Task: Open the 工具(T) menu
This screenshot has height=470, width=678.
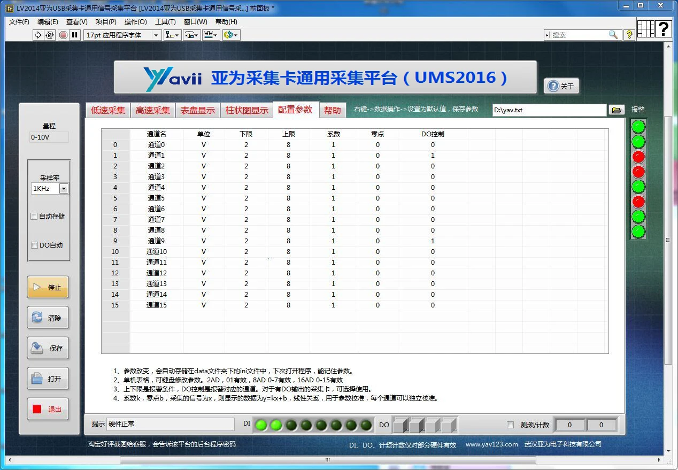Action: [165, 22]
